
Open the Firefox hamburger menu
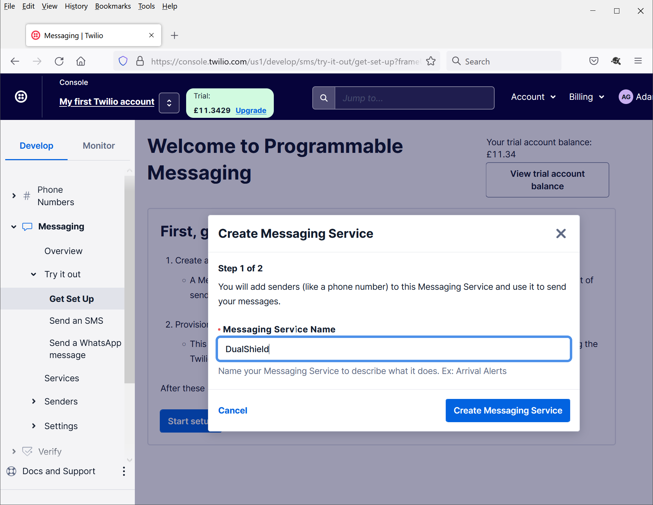click(x=638, y=61)
